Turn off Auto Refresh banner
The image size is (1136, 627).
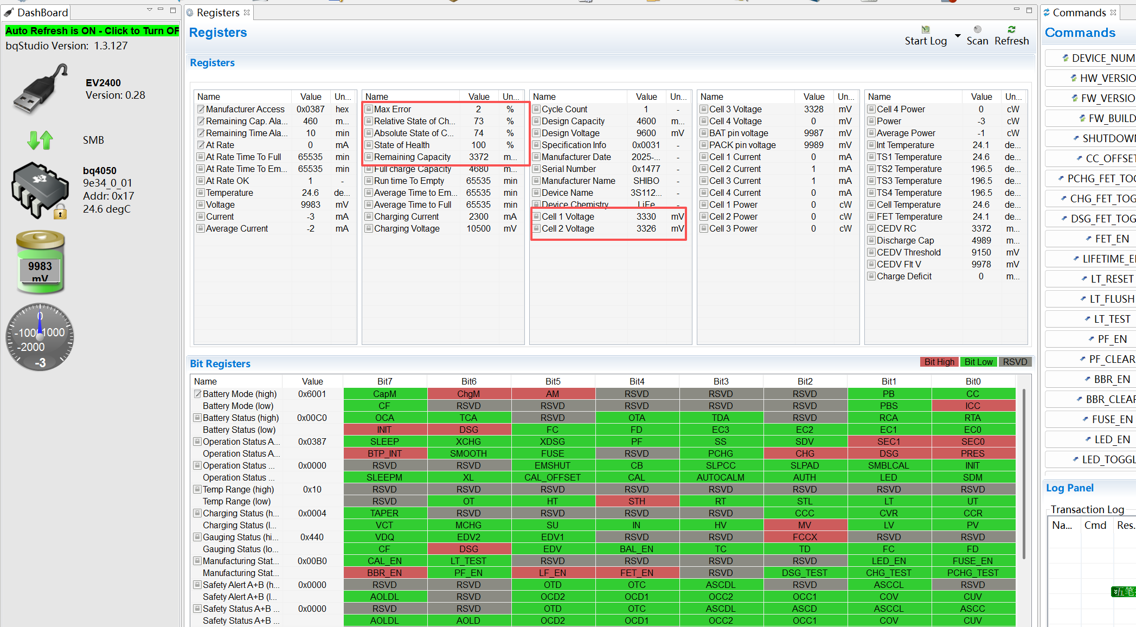92,31
